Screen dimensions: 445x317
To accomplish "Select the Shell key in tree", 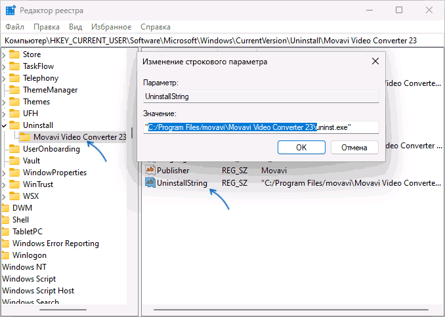I will click(x=20, y=220).
